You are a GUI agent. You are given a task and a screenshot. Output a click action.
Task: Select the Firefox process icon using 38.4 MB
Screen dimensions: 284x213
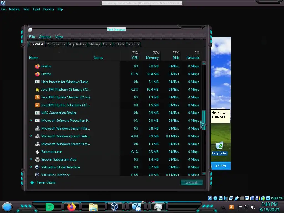[x=37, y=74]
